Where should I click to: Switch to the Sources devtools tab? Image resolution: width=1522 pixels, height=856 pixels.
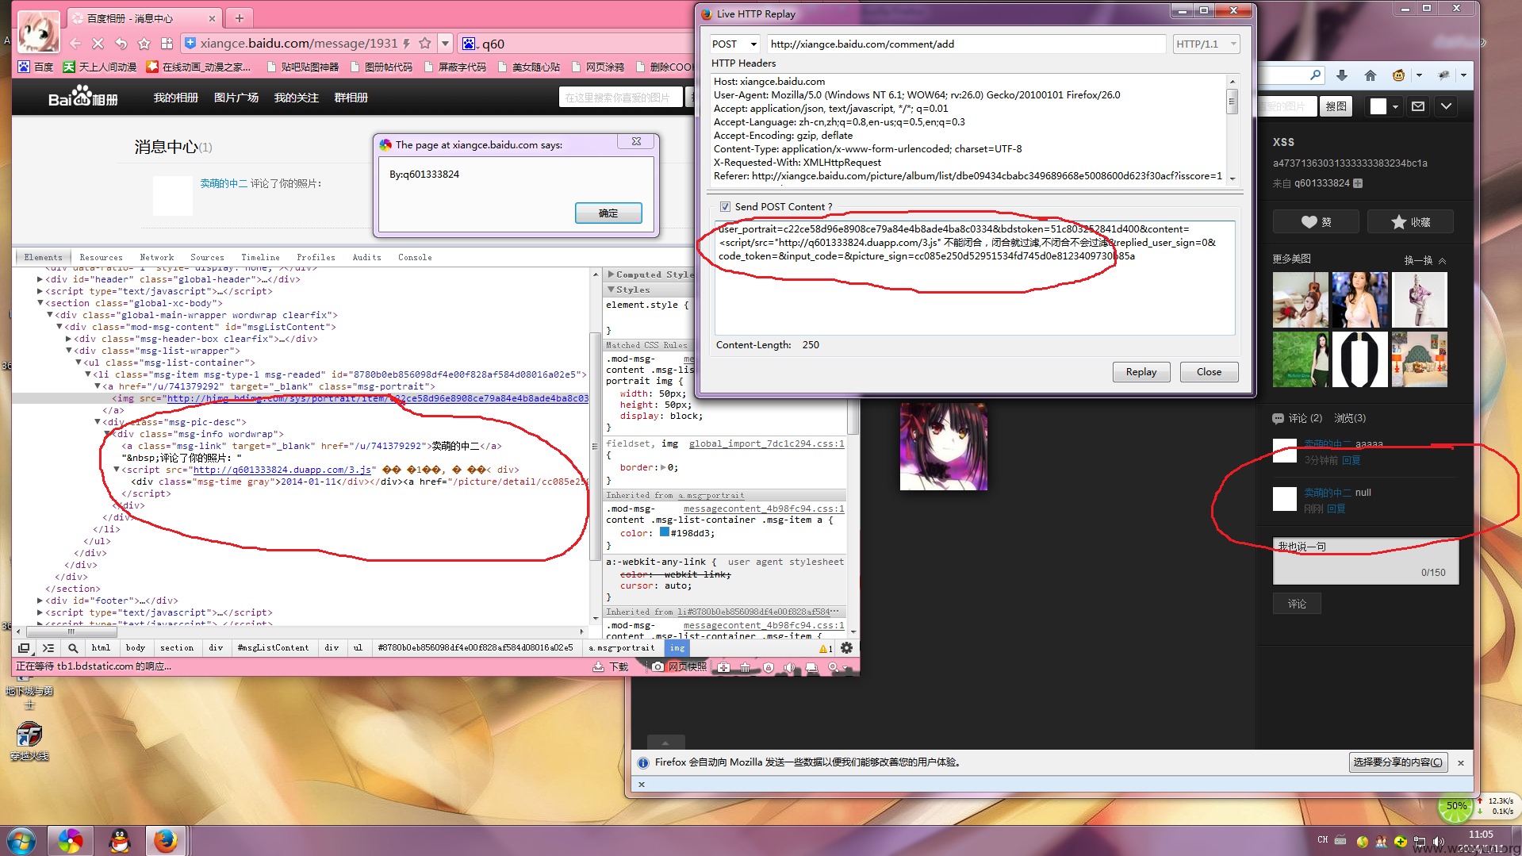[207, 257]
